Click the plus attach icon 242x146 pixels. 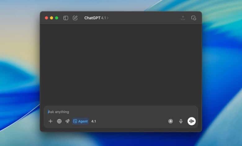(51, 121)
